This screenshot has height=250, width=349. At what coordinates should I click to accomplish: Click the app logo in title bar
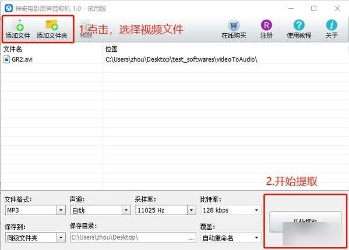9,9
